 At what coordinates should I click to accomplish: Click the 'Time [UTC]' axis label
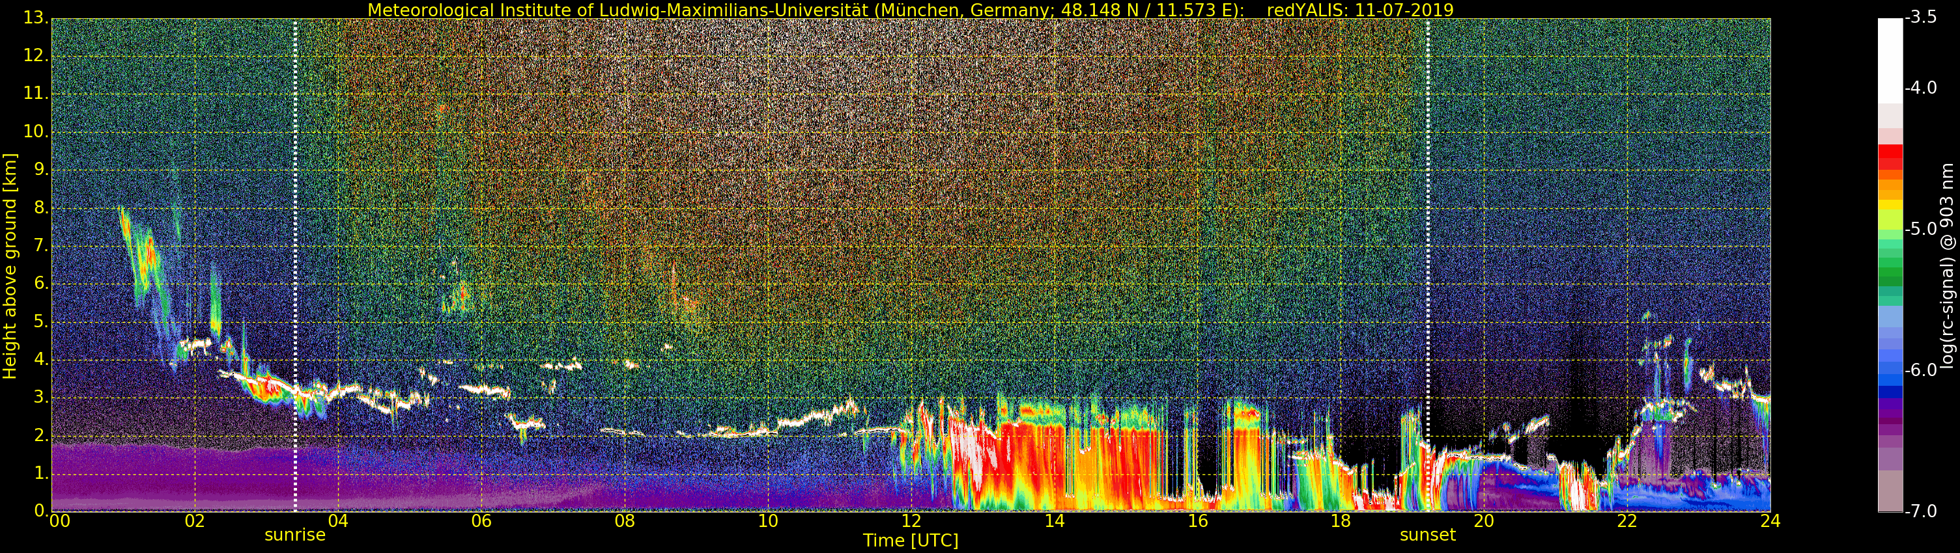coord(910,541)
